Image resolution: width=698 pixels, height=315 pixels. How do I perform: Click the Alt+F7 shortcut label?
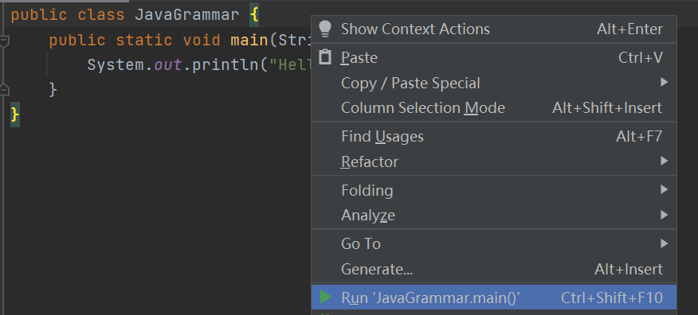[639, 136]
